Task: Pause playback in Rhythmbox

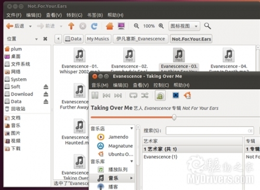Action: 95,96
